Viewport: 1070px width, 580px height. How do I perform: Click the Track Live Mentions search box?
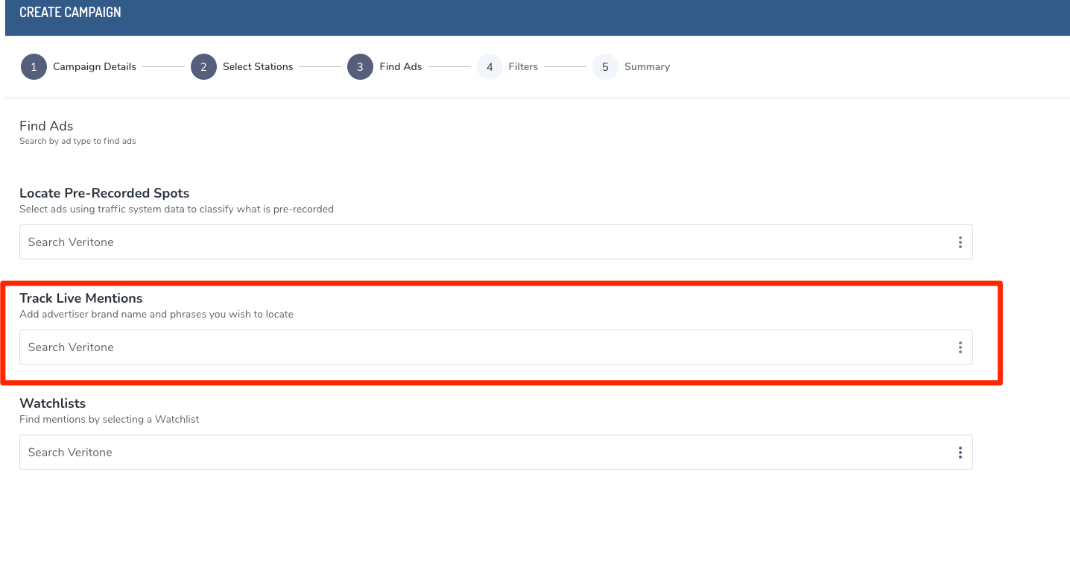pos(477,347)
